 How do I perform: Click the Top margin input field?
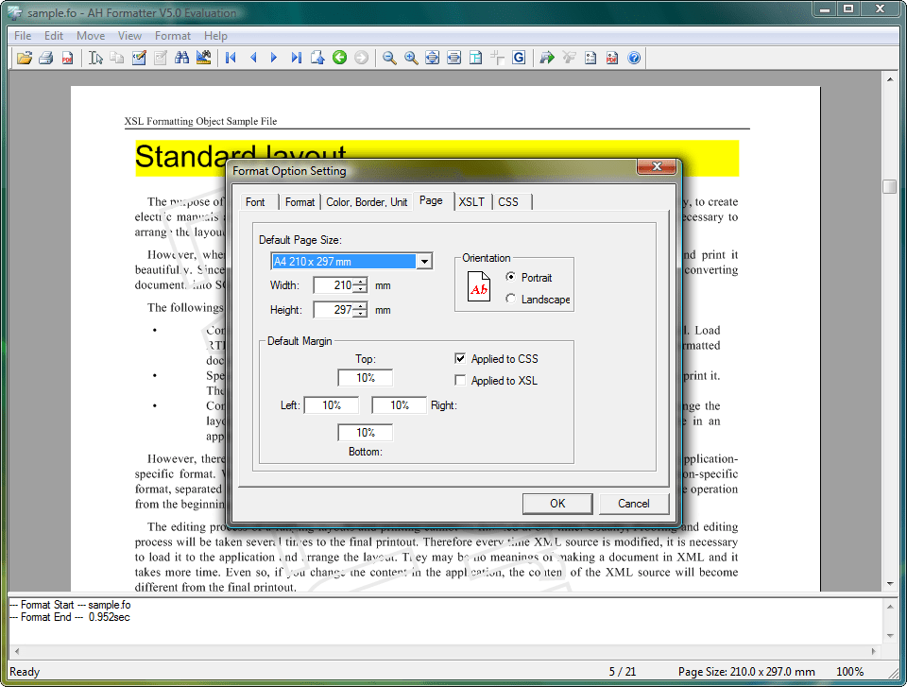click(x=366, y=378)
